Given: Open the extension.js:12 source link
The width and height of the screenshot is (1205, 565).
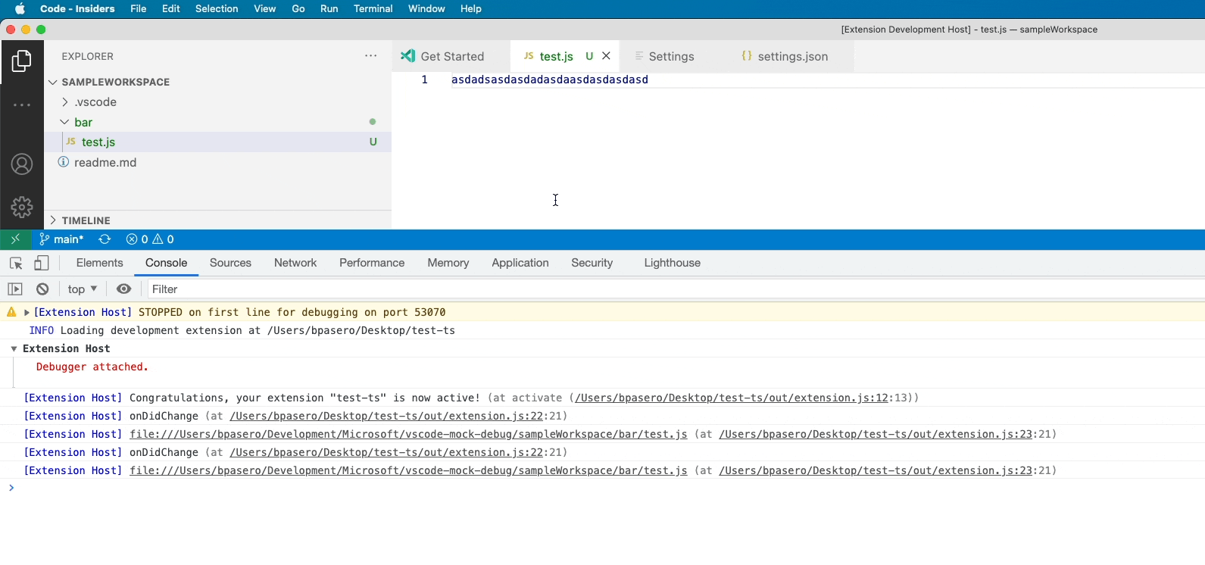Looking at the screenshot, I should coord(732,398).
